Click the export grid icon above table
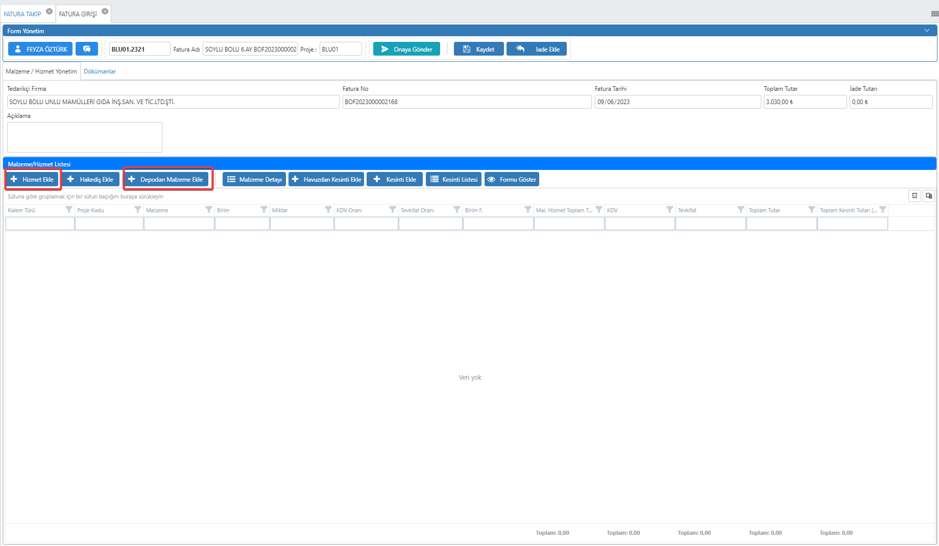Viewport: 939px width, 546px height. click(914, 196)
